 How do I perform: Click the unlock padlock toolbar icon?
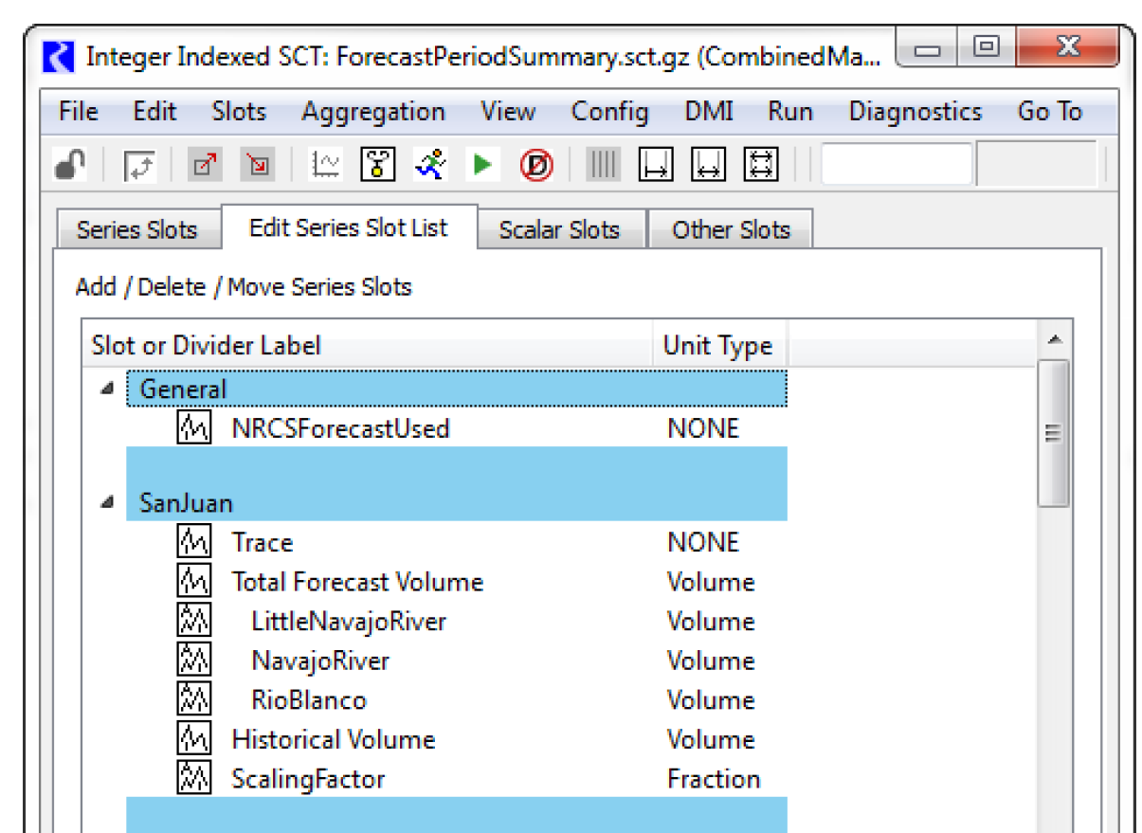coord(68,166)
